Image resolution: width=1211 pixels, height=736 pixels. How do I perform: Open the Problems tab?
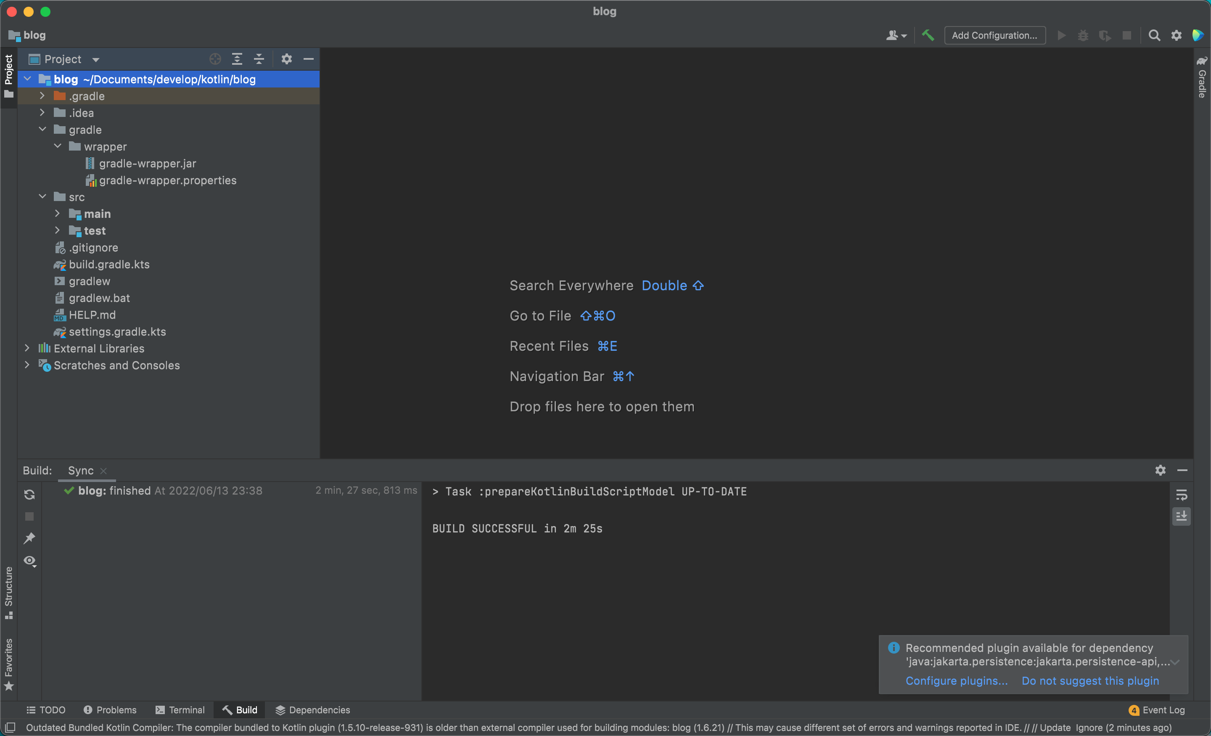pyautogui.click(x=110, y=710)
